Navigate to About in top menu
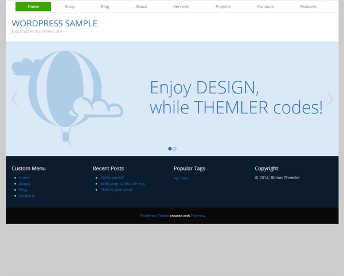The image size is (344, 276). 141,7
